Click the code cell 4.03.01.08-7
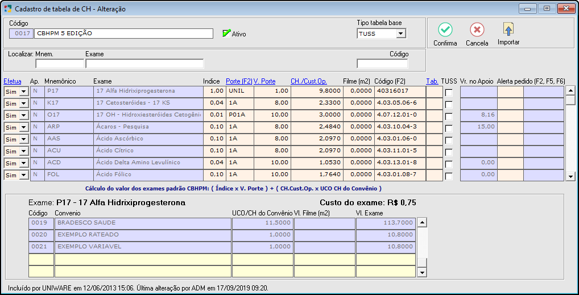This screenshot has width=579, height=295. [x=399, y=174]
